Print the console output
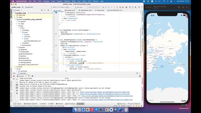Image resolution: width=201 pixels, height=113 pixels. pyautogui.click(x=17, y=90)
